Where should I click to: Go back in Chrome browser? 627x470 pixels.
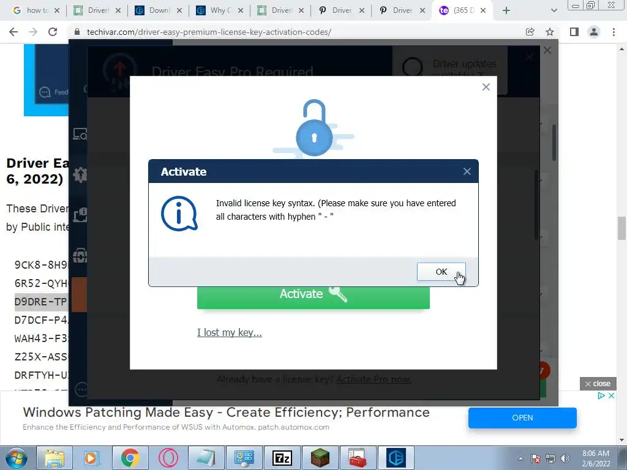(x=13, y=32)
